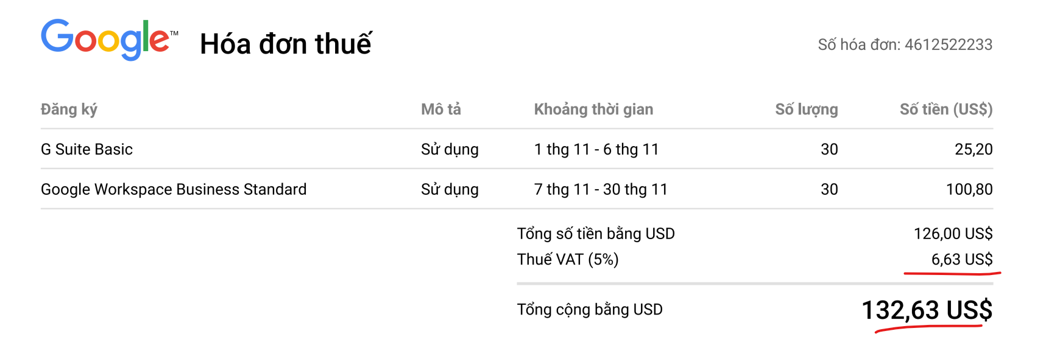
Task: Select Google Workspace Business Standard subscription name
Action: point(174,189)
